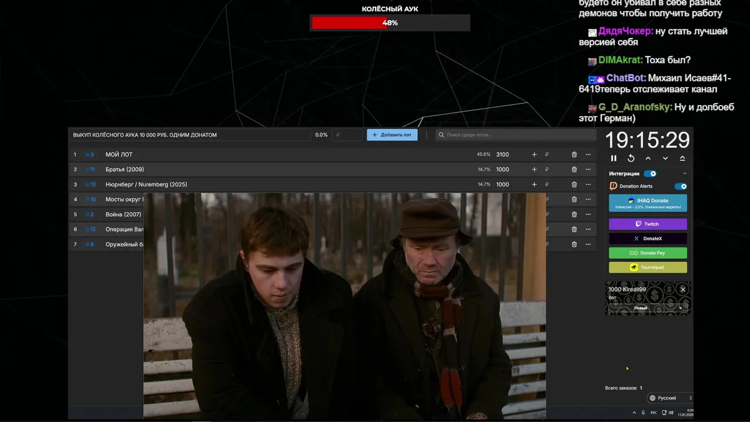Click the #3 id tag of МОЙ ЛОТ
This screenshot has width=750, height=422.
(x=90, y=155)
